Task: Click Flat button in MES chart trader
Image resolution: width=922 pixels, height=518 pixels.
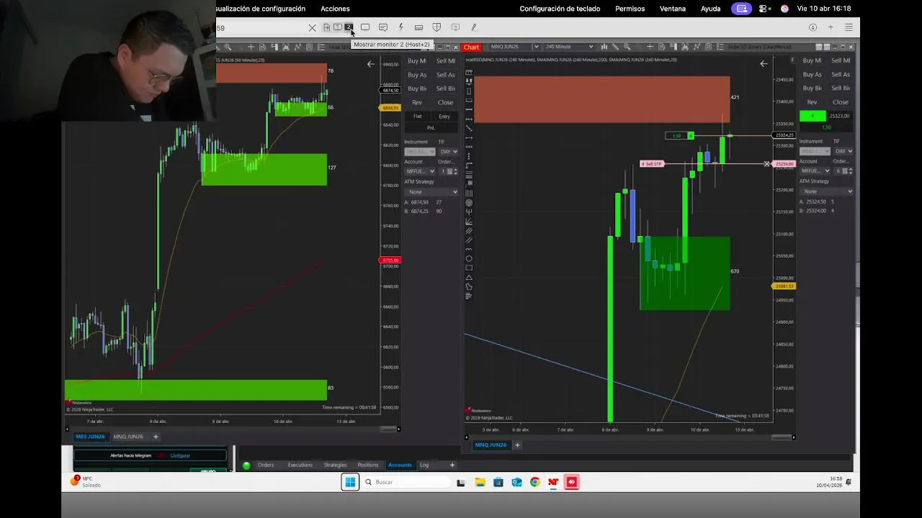Action: coord(417,117)
